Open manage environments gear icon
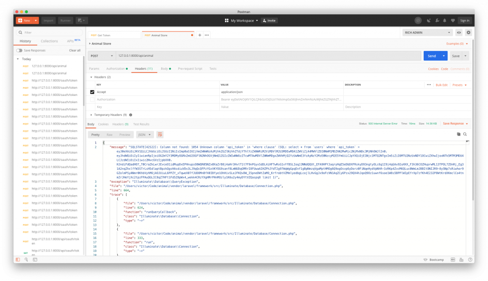 coord(468,32)
